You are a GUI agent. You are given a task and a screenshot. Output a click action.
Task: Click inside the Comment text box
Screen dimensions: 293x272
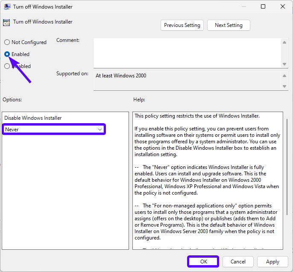coord(187,53)
